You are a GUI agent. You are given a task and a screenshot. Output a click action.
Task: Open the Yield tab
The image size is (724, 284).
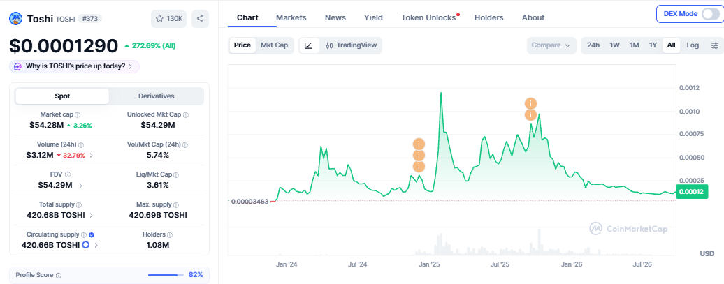tap(373, 17)
